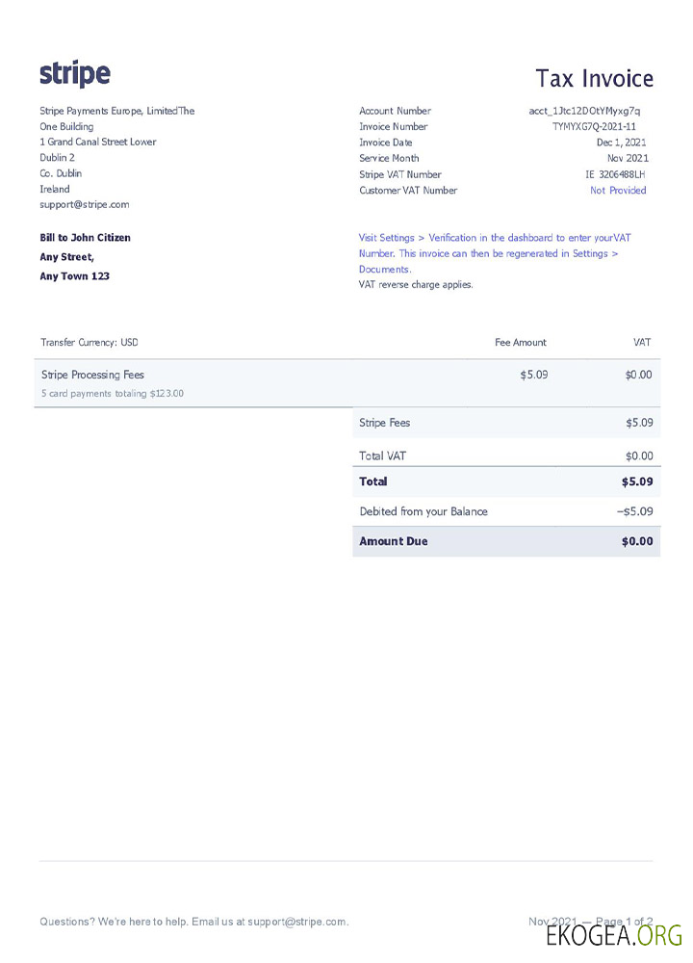The height and width of the screenshot is (963, 693).
Task: Click the "Debited from your Balance" row
Action: click(x=423, y=511)
